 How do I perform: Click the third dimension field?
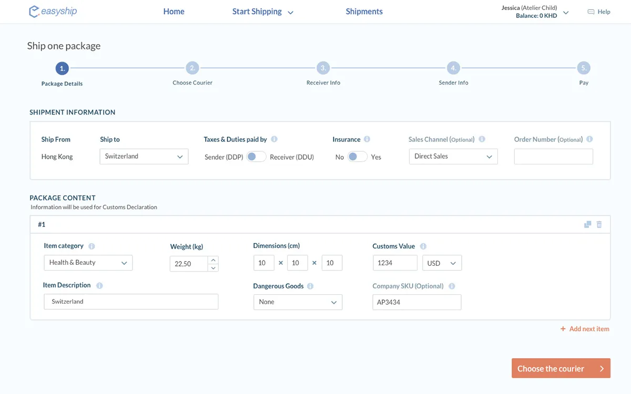pos(332,263)
